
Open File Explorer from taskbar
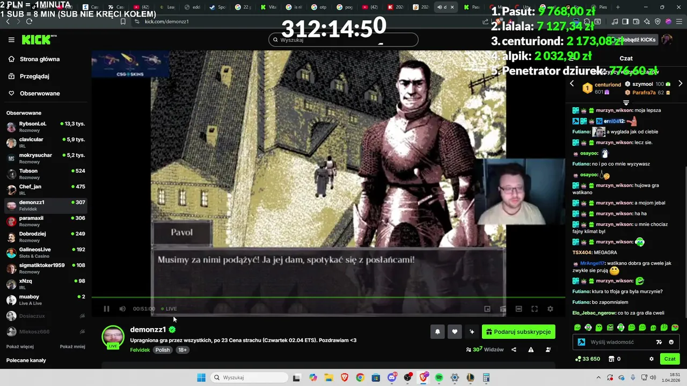point(328,377)
